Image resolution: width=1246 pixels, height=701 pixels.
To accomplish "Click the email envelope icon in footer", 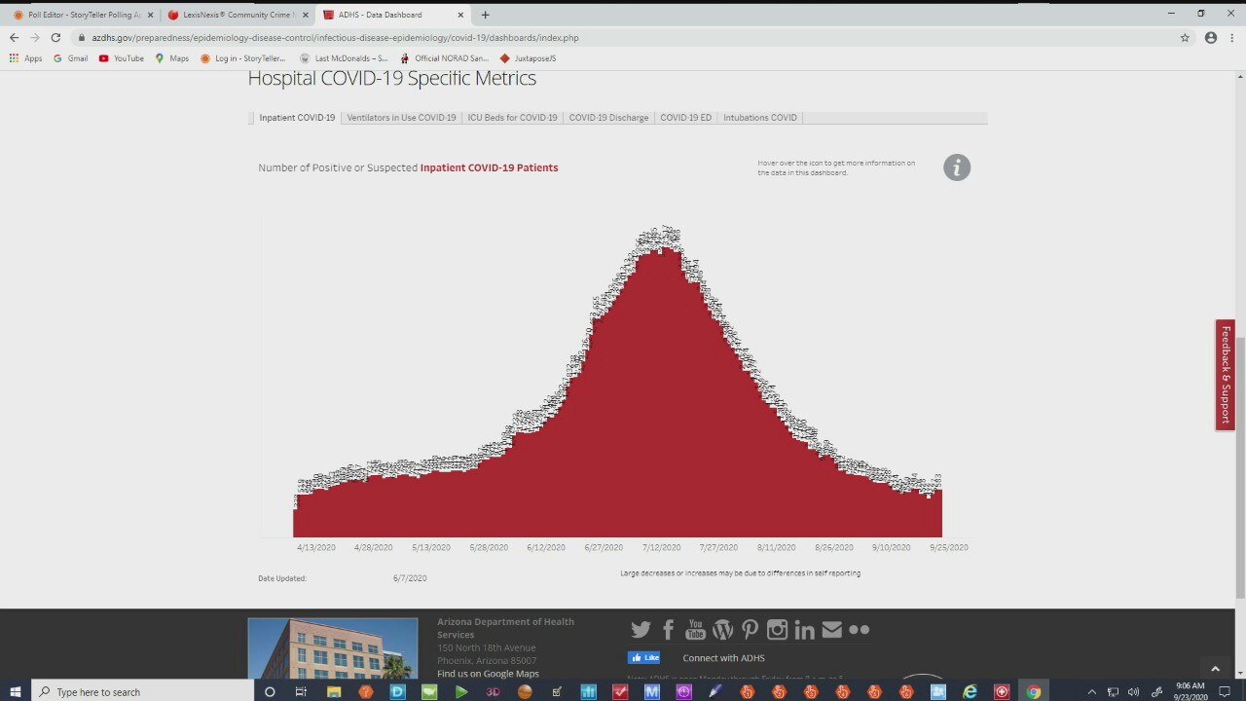I will 831,630.
